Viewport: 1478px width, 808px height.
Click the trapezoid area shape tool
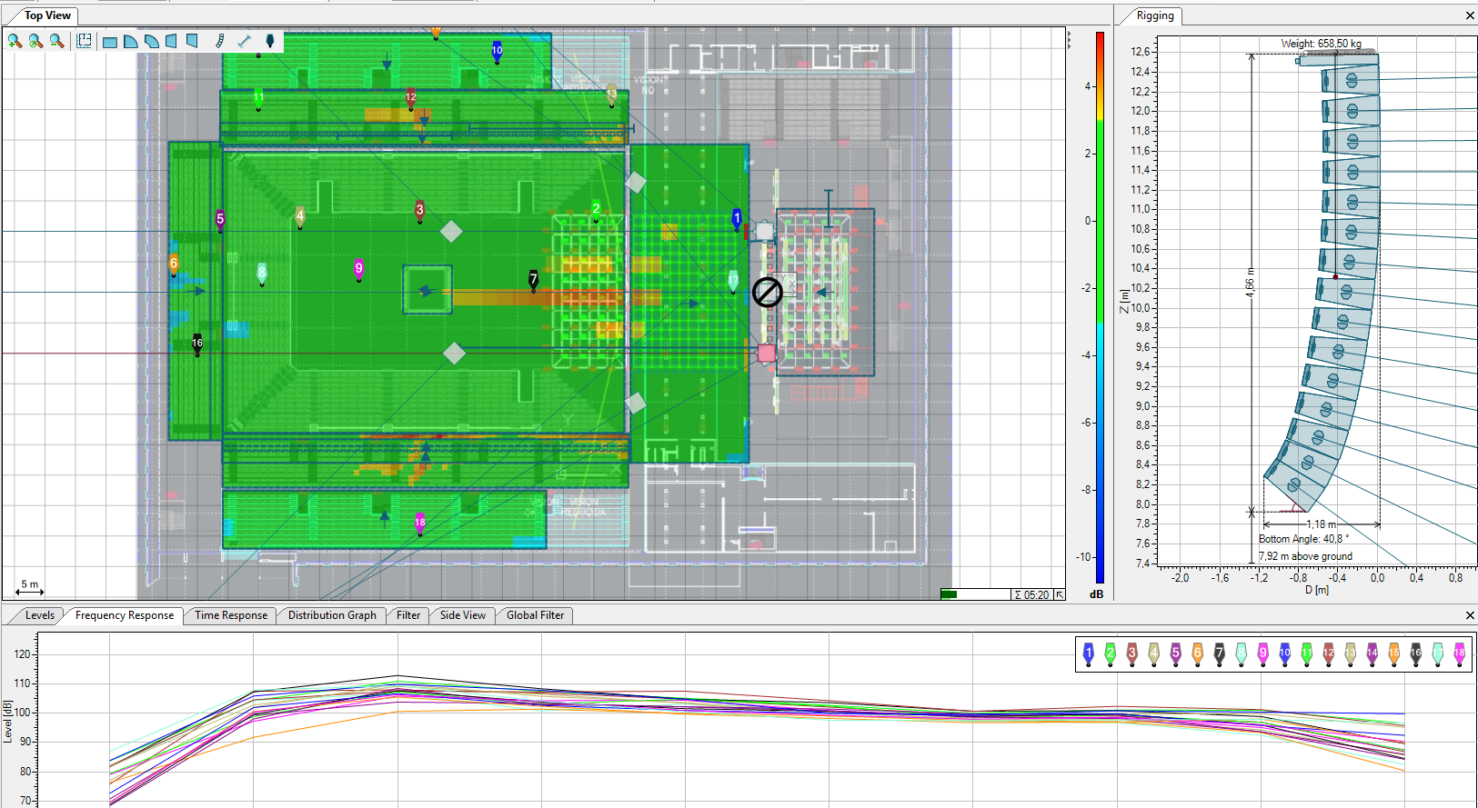pyautogui.click(x=171, y=41)
